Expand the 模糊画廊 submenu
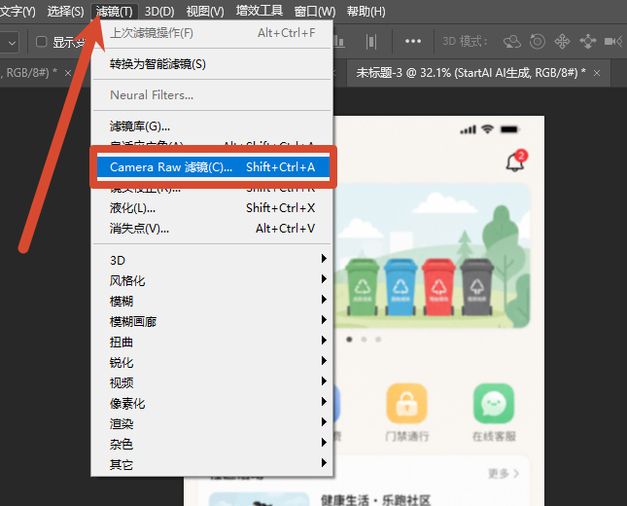This screenshot has height=506, width=627. point(212,321)
